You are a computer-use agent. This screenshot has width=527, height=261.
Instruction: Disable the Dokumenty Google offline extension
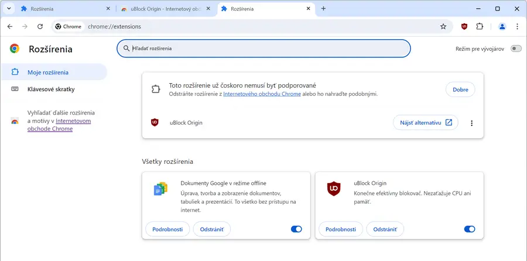[296, 229]
